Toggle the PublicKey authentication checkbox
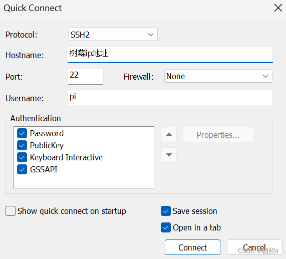The height and width of the screenshot is (259, 286). click(x=22, y=145)
